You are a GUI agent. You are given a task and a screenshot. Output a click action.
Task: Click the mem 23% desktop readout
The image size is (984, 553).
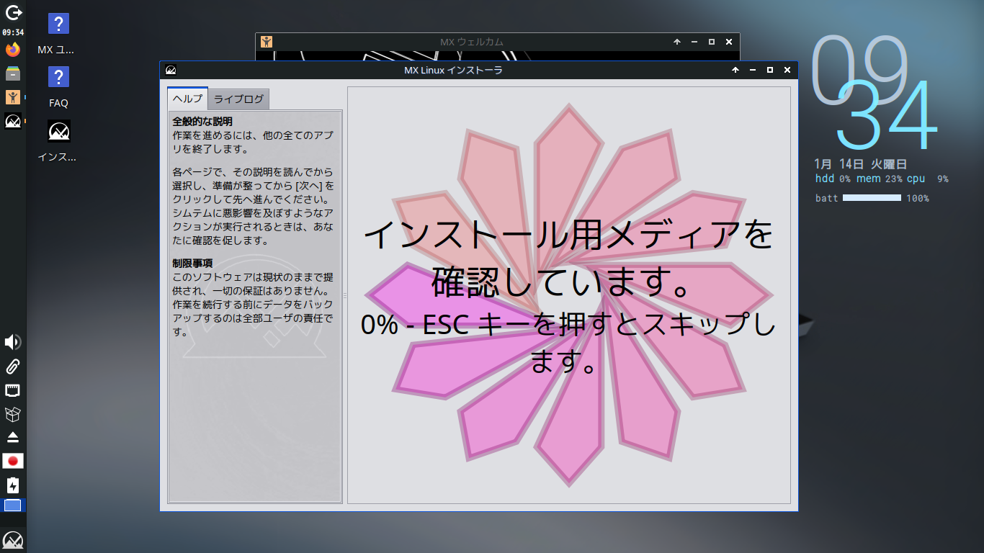(879, 179)
